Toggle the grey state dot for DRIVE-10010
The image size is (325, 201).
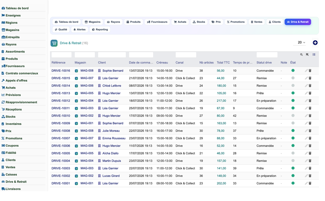click(x=293, y=116)
